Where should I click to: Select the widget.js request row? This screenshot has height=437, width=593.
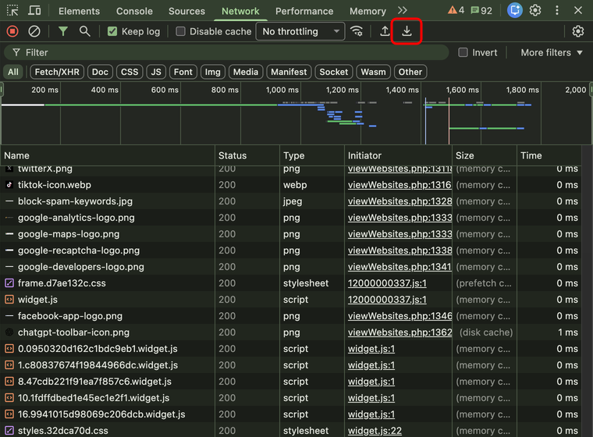(x=290, y=300)
